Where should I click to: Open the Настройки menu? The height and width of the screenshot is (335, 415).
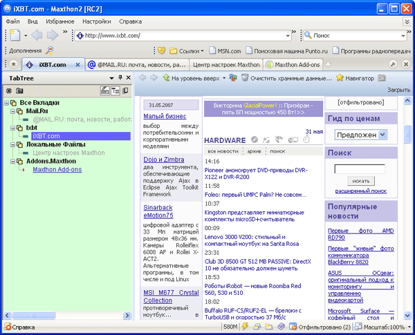click(97, 21)
